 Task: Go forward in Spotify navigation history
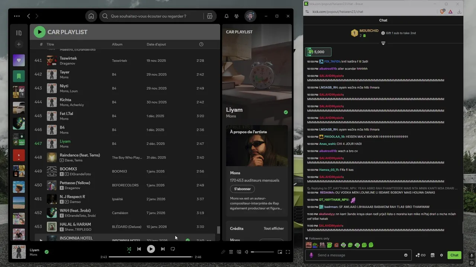click(x=37, y=16)
